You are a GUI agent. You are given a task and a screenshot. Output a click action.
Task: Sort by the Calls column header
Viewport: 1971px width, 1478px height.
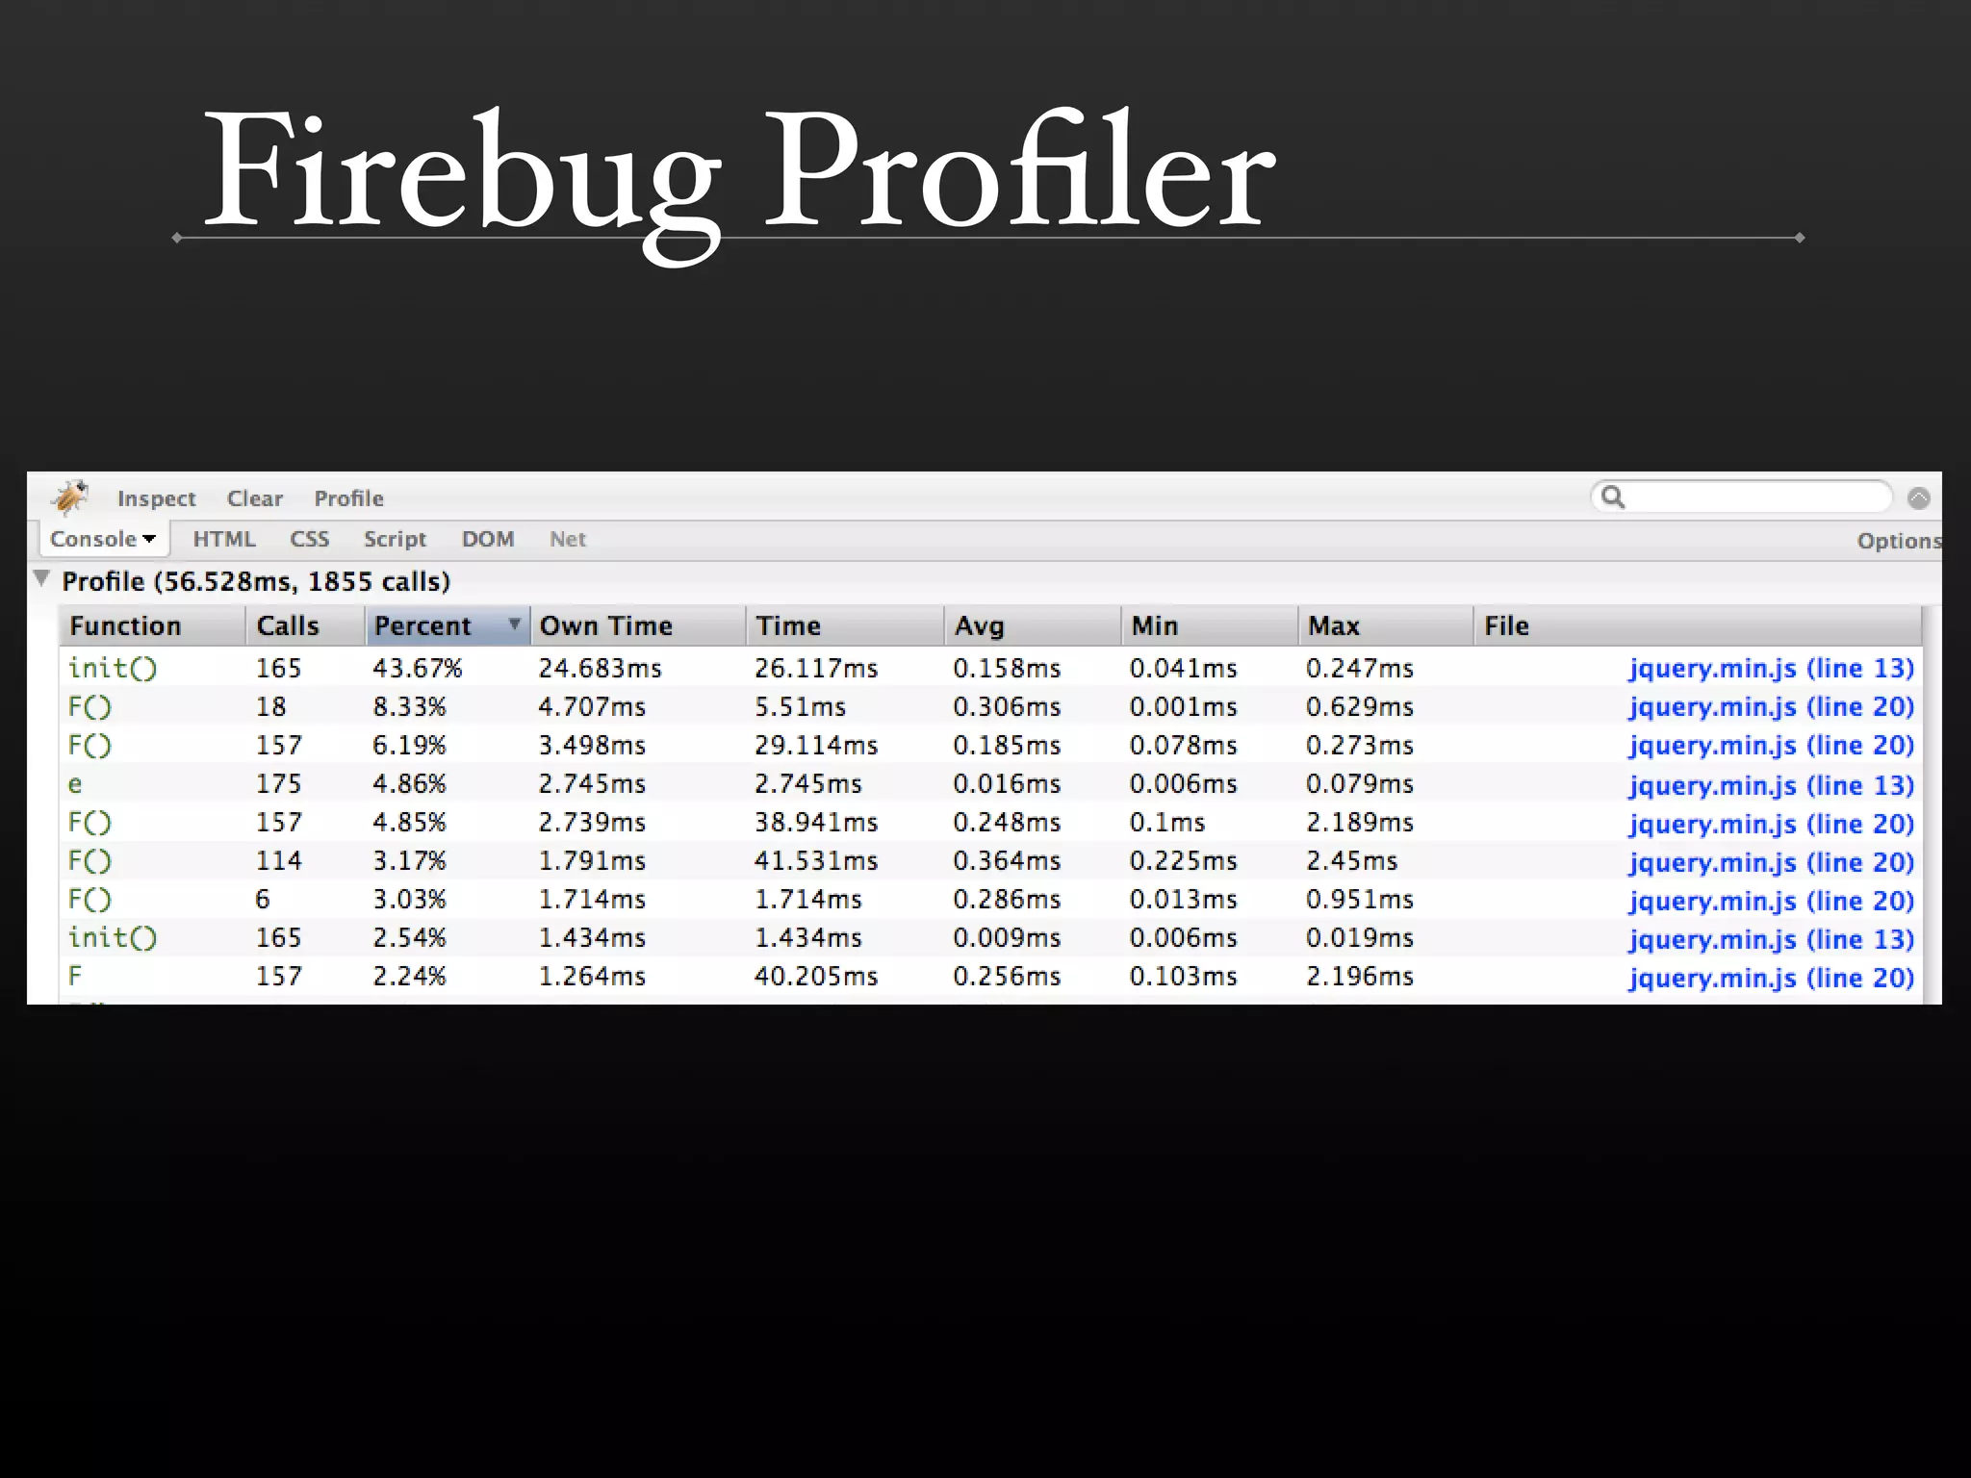(288, 626)
